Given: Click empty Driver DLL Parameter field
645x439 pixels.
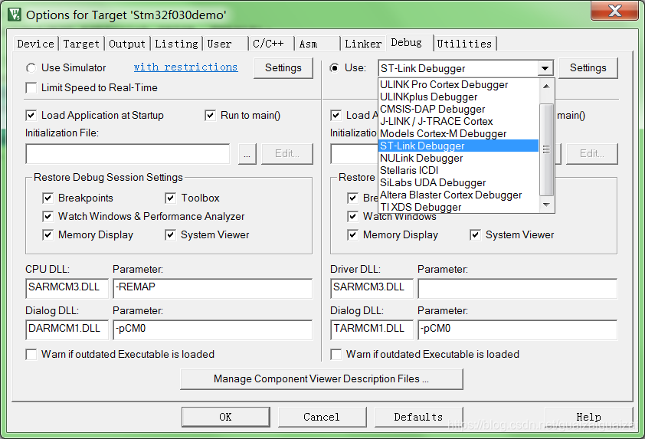Looking at the screenshot, I should click(x=518, y=288).
